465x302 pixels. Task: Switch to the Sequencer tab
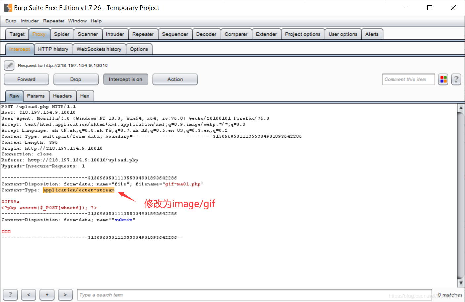(175, 34)
